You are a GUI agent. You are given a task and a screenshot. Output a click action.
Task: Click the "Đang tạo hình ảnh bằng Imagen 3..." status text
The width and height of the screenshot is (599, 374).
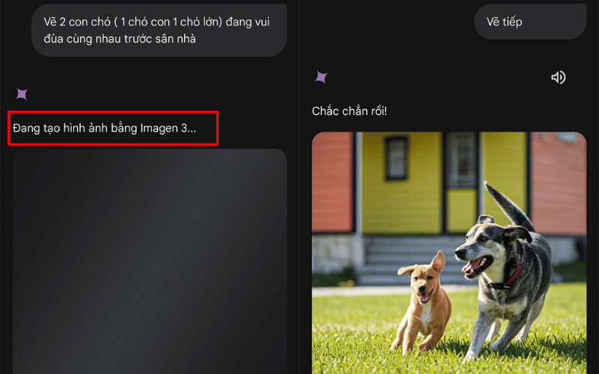[104, 128]
